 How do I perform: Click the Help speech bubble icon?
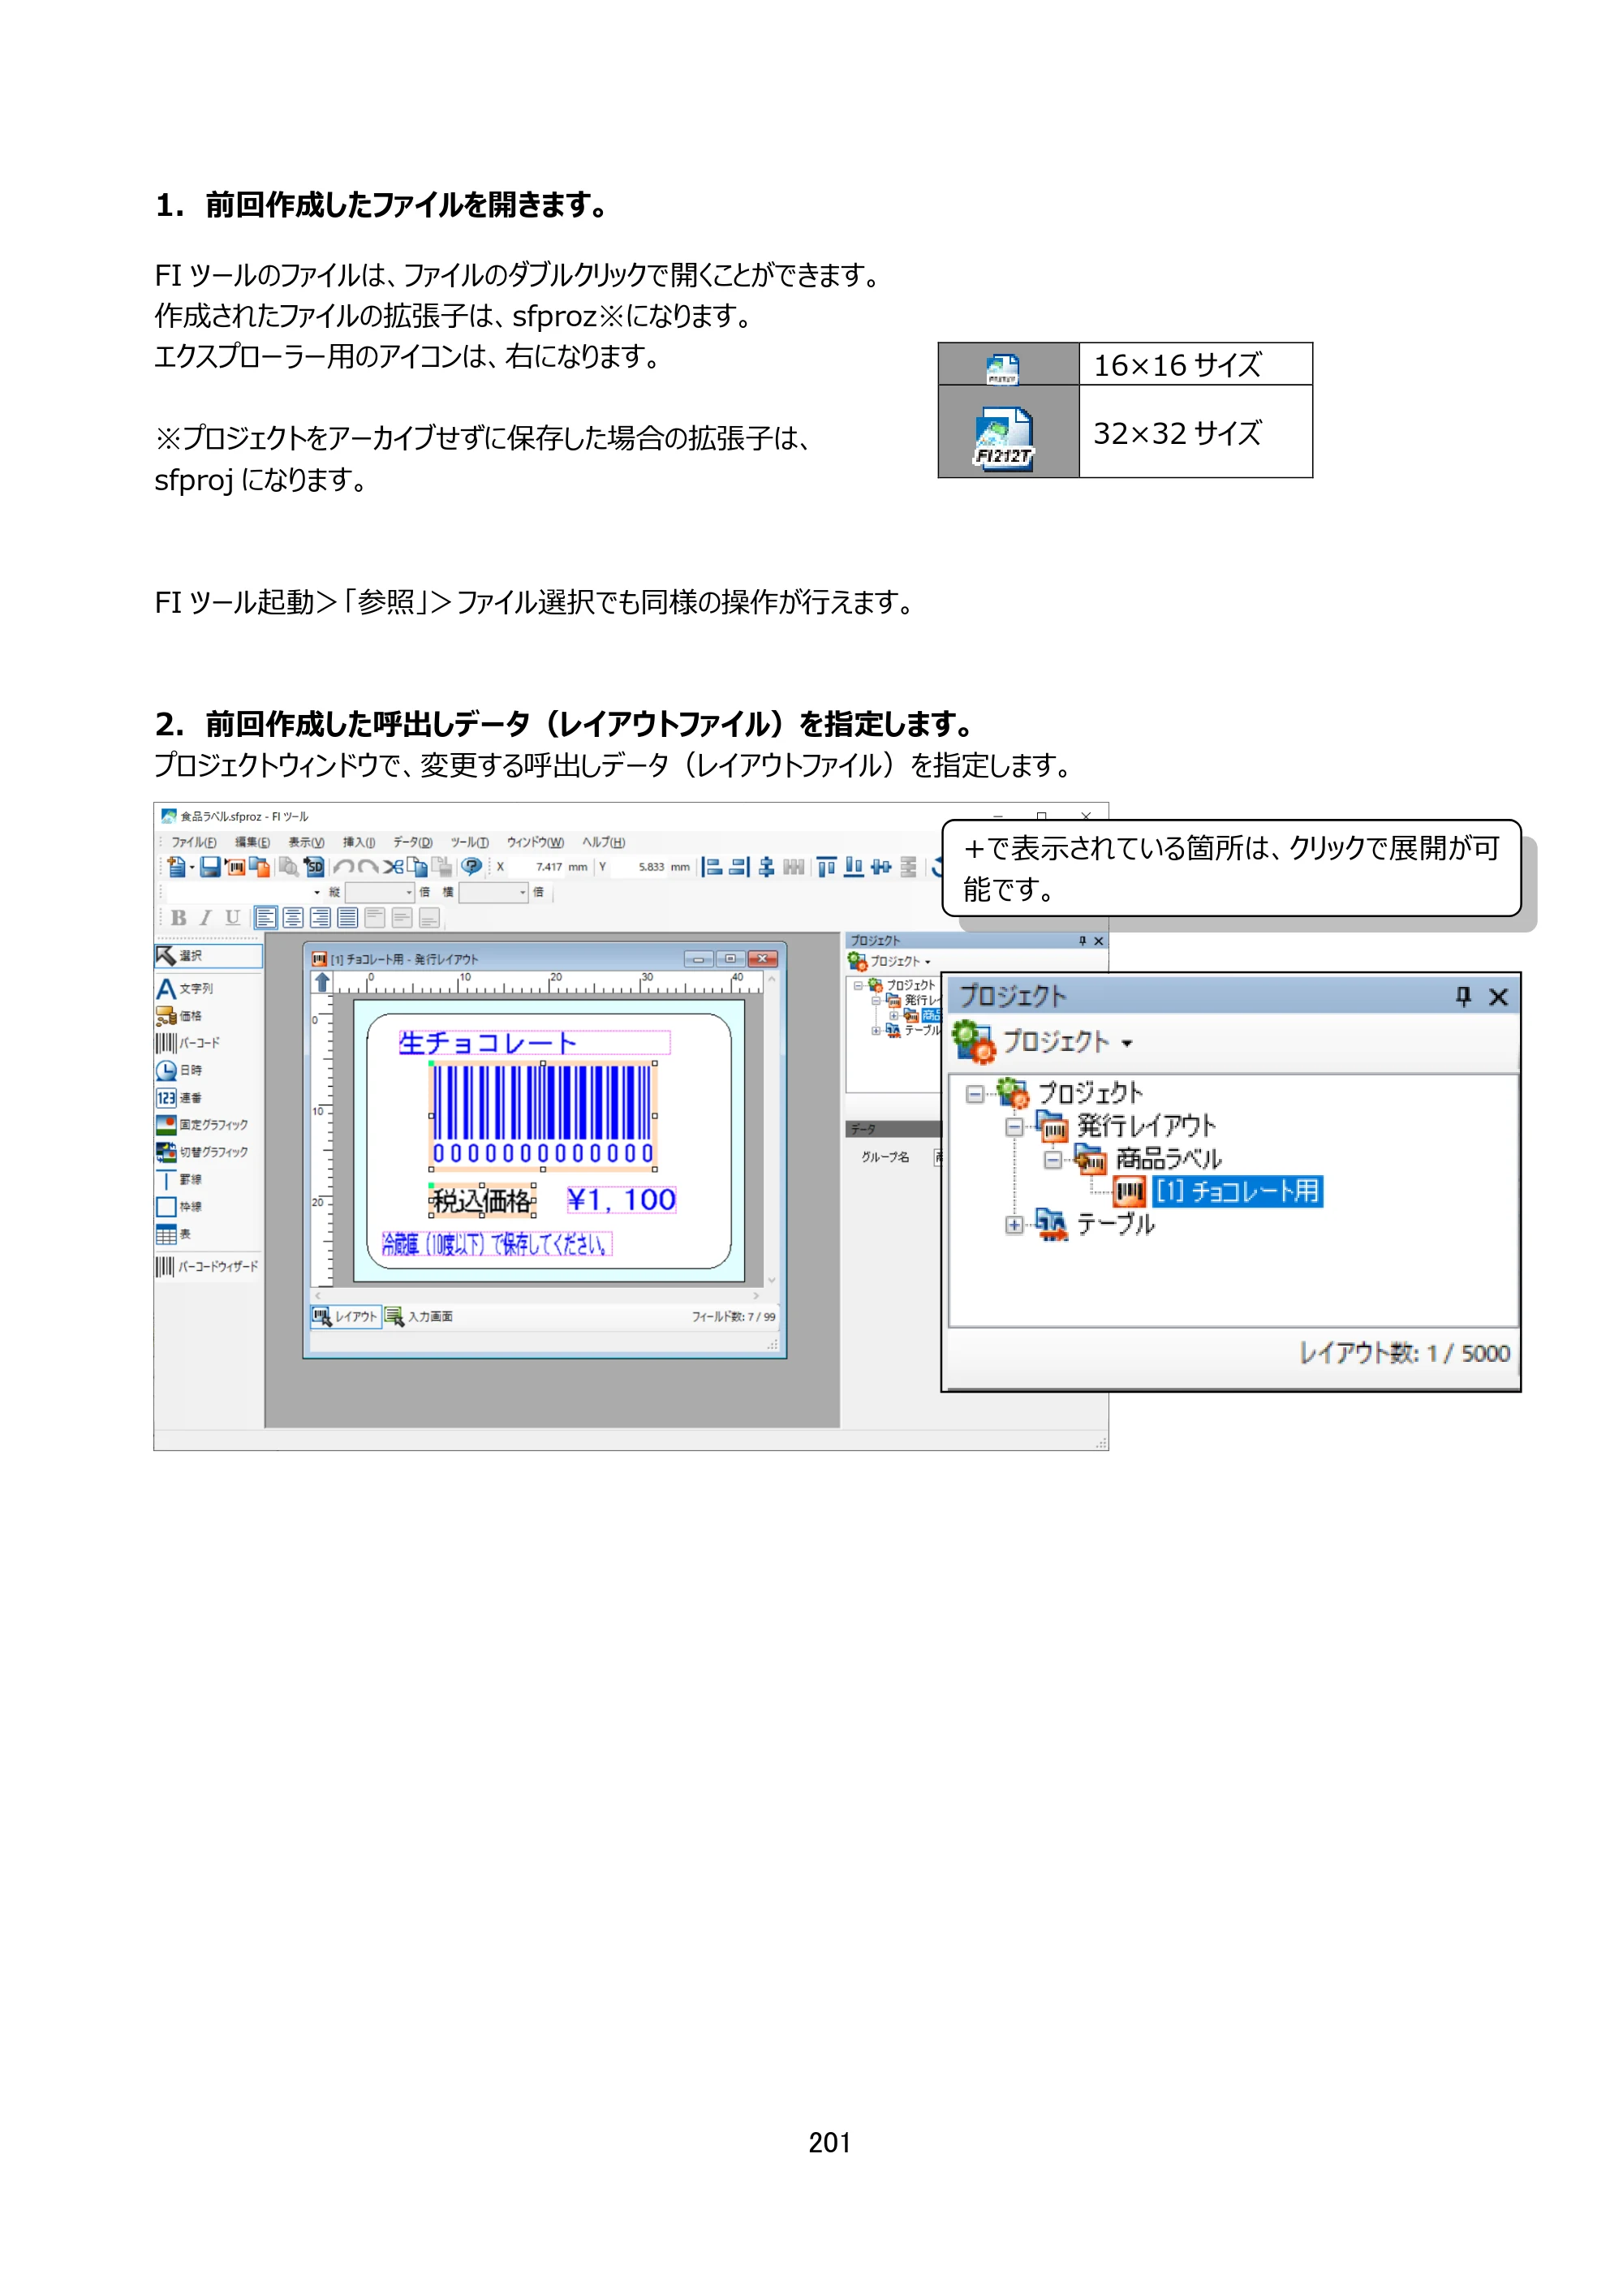click(x=472, y=867)
